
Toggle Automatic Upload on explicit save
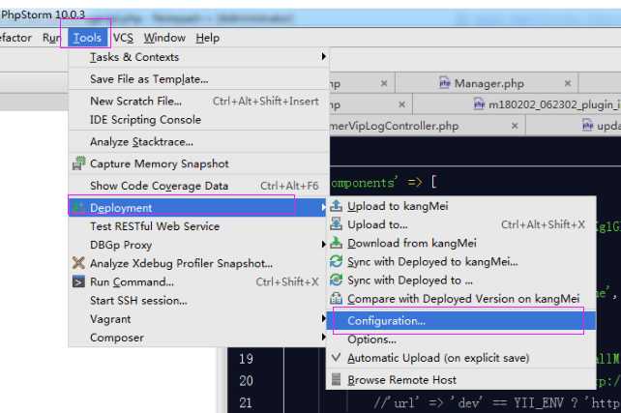461,358
